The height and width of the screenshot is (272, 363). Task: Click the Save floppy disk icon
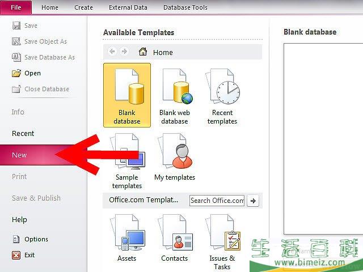point(16,25)
